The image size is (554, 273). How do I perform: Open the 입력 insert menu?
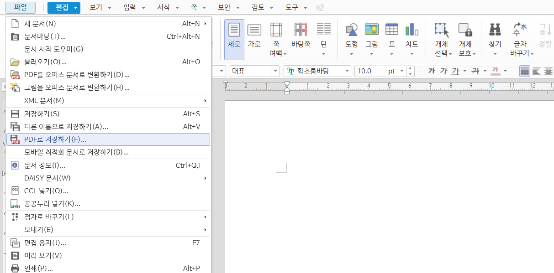[x=134, y=7]
